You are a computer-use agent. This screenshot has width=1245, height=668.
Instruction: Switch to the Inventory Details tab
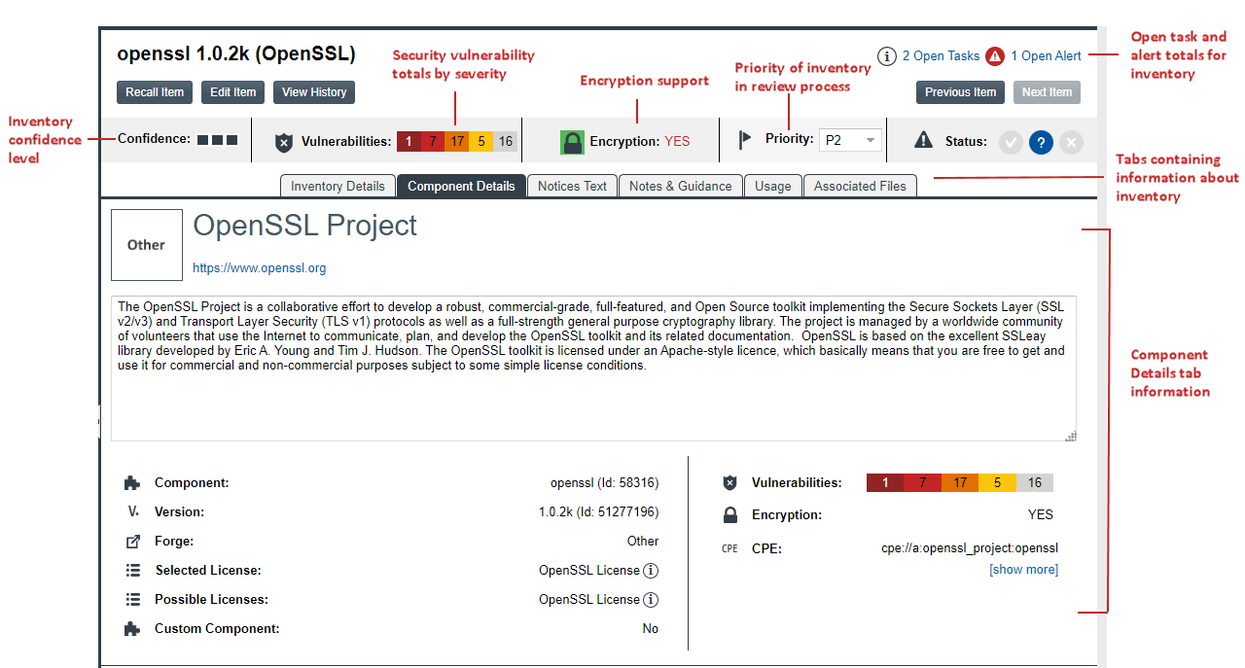[x=338, y=186]
